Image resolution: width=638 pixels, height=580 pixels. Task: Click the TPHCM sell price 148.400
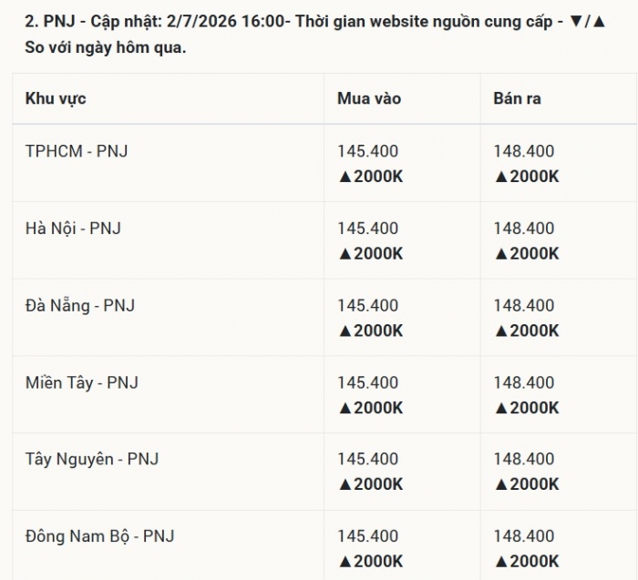pos(524,151)
